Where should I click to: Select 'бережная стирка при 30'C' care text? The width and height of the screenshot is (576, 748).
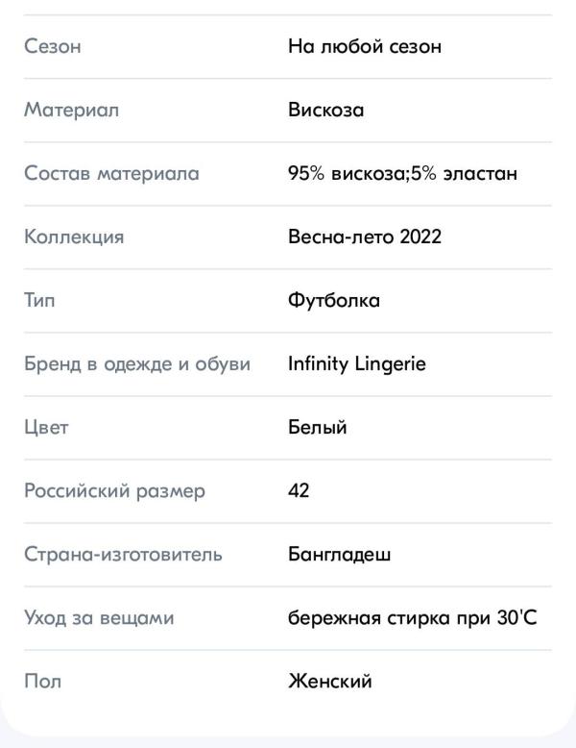[x=413, y=618]
